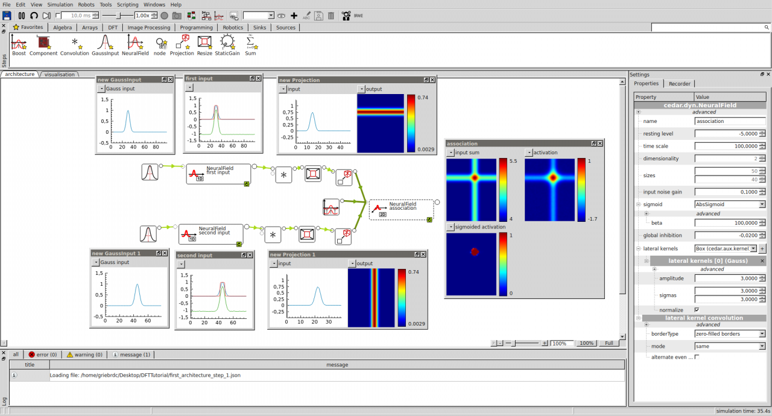
Task: Pause the simulation from the toolbar
Action: pyautogui.click(x=22, y=16)
